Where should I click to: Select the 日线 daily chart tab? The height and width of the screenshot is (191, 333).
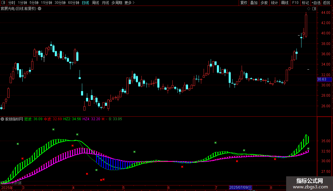tap(85, 3)
